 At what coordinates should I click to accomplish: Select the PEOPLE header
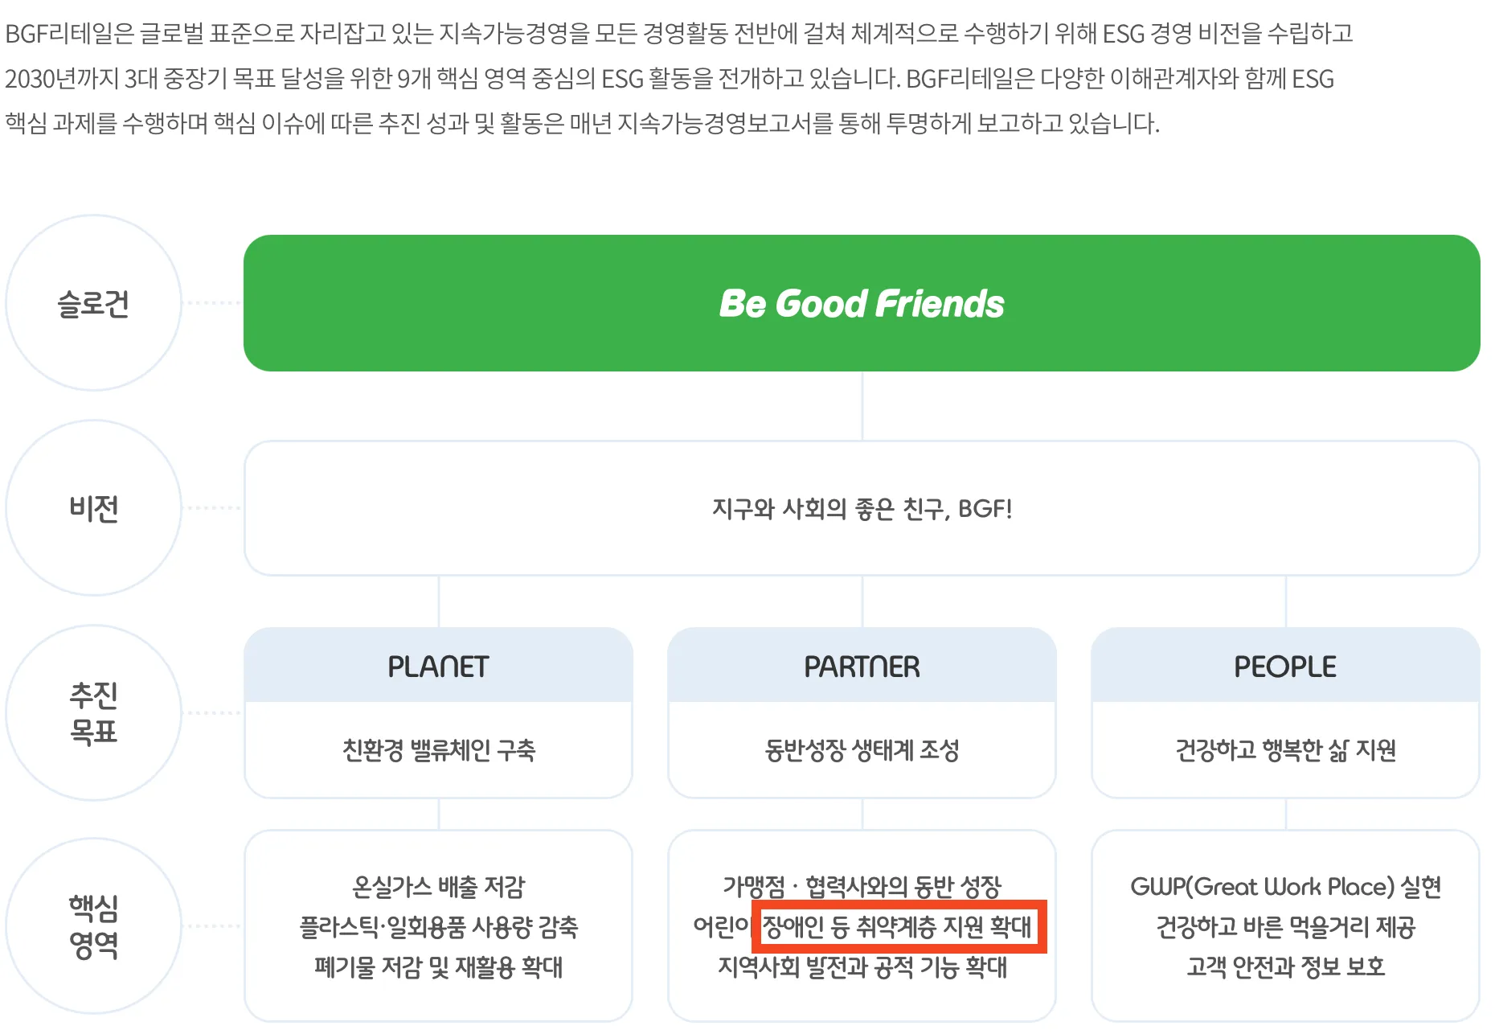pyautogui.click(x=1284, y=667)
